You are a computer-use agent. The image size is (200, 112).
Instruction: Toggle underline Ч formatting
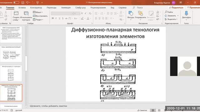coord(59,18)
